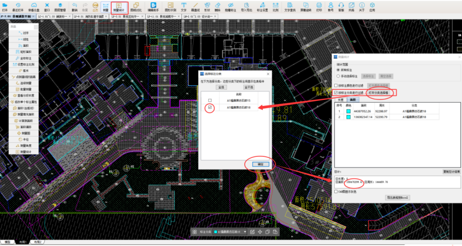Open the 文字查找 text search tool

coord(290,6)
